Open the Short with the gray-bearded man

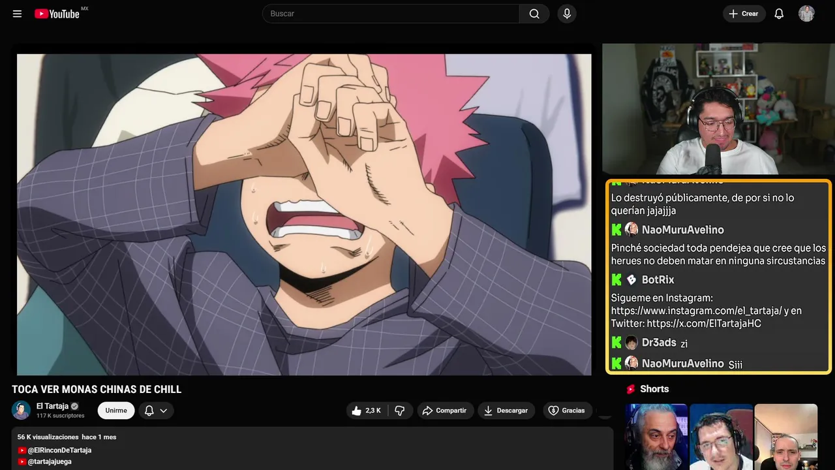[656, 437]
